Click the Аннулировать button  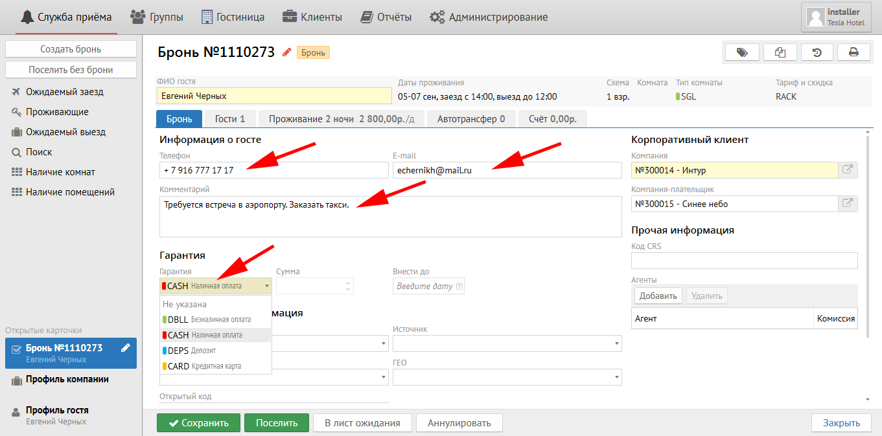[459, 423]
